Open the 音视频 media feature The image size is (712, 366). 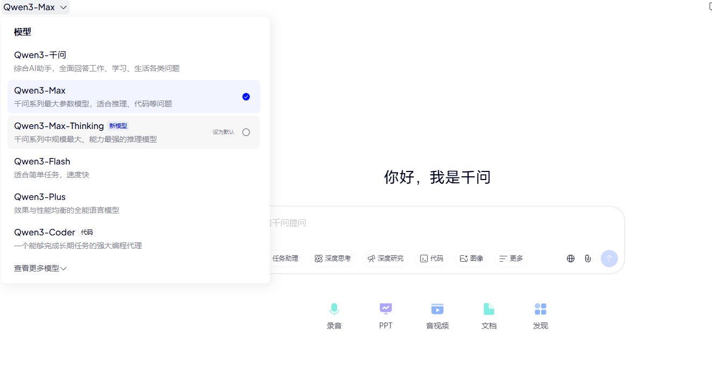pos(437,315)
